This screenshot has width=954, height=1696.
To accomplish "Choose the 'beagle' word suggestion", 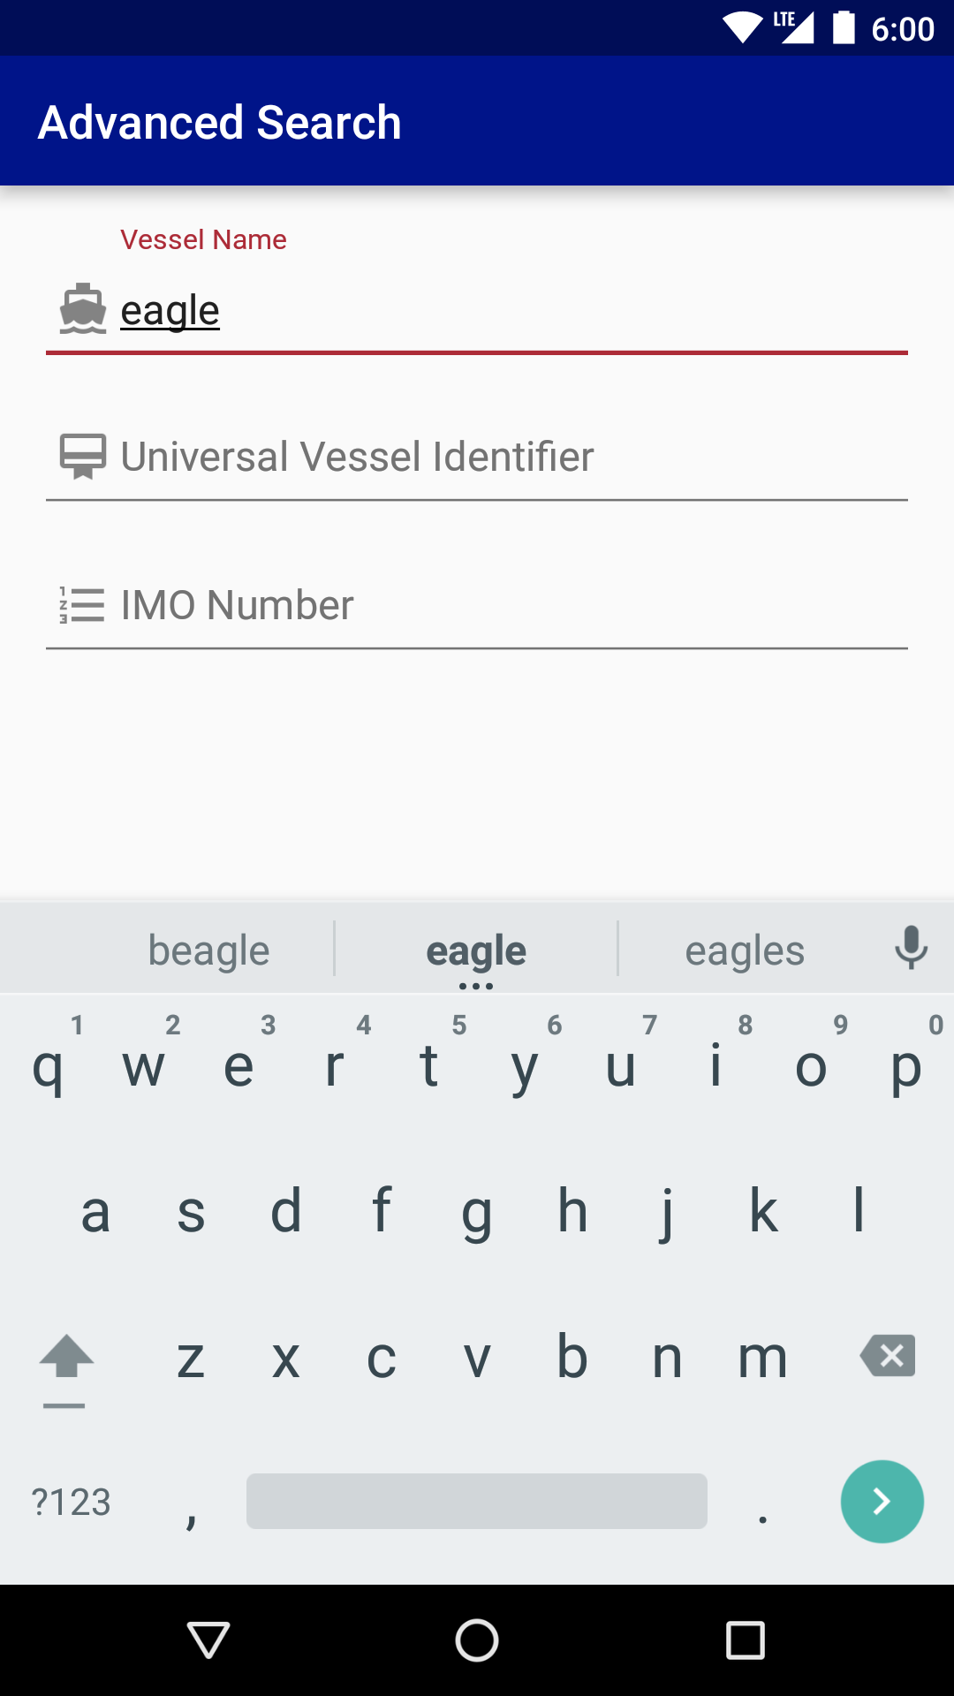I will pos(208,950).
